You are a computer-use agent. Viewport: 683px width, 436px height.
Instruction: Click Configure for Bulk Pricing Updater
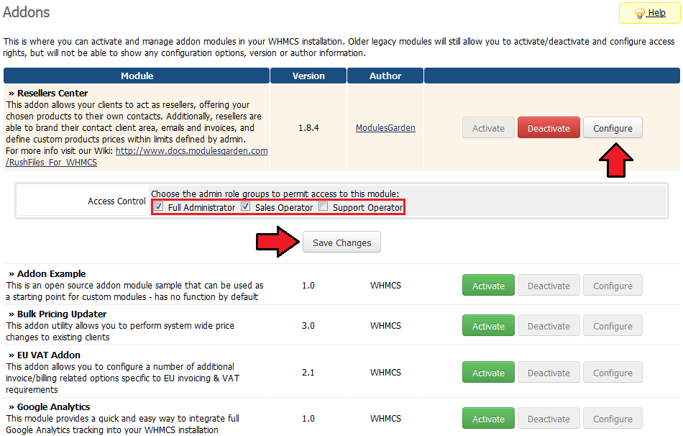point(613,325)
